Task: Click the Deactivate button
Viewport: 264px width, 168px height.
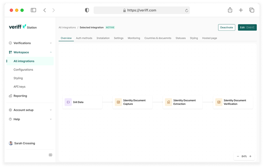Action: [x=227, y=28]
